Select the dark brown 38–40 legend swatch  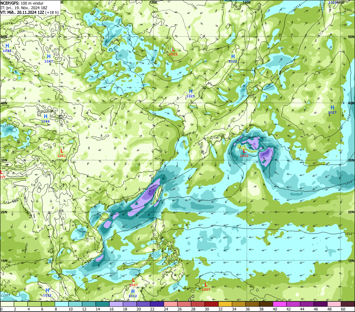coord(266,304)
